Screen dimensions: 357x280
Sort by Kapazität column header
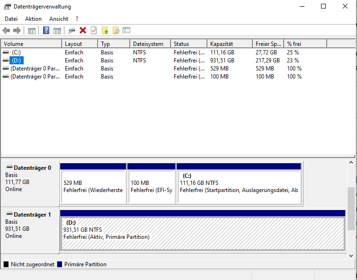click(x=230, y=44)
